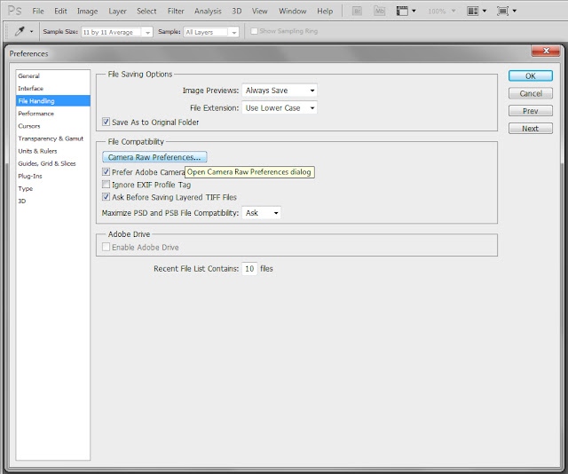Open the File menu
Viewport: 568px width, 474px height.
(x=38, y=12)
